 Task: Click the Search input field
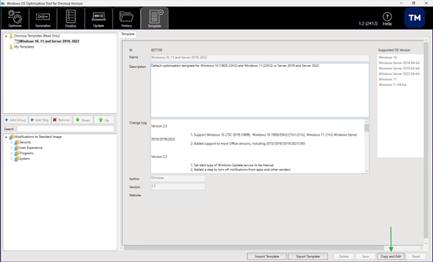coord(65,129)
